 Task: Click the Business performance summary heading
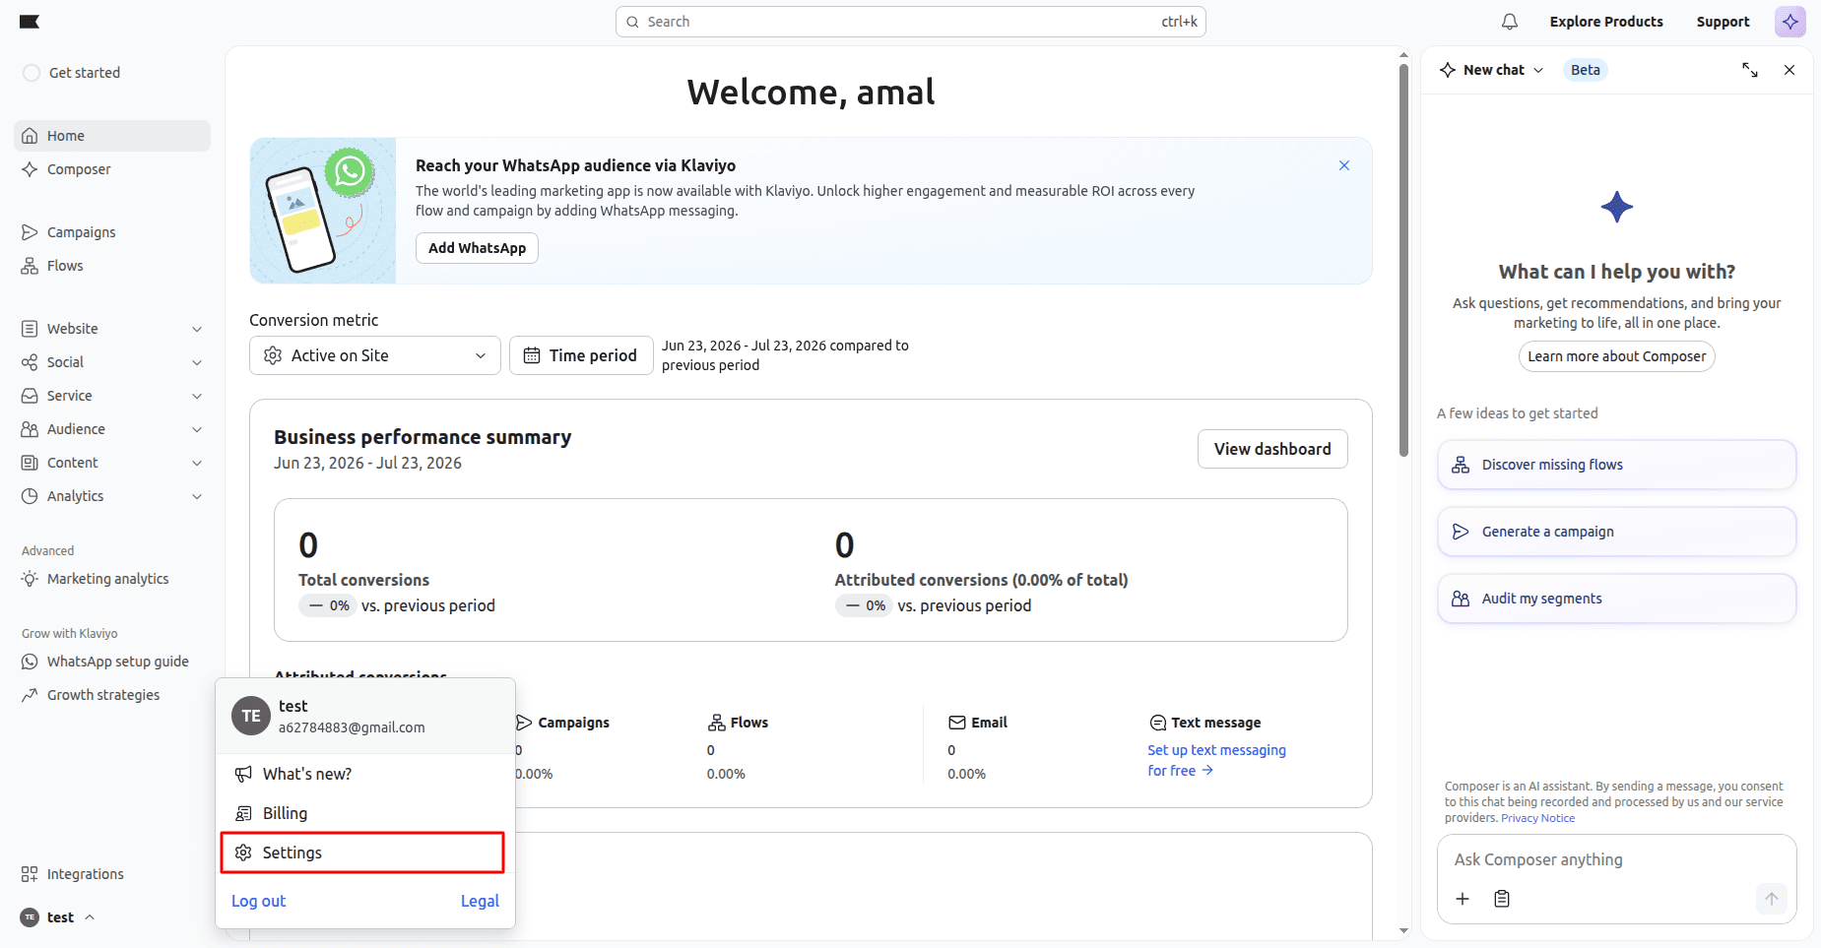point(423,437)
